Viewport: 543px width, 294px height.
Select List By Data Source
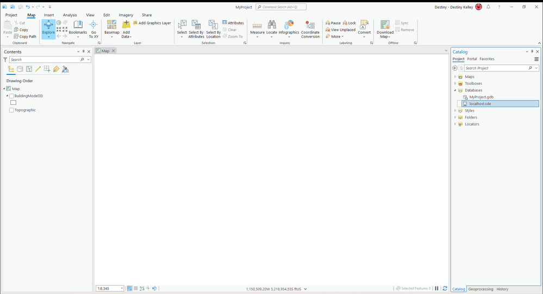20,69
